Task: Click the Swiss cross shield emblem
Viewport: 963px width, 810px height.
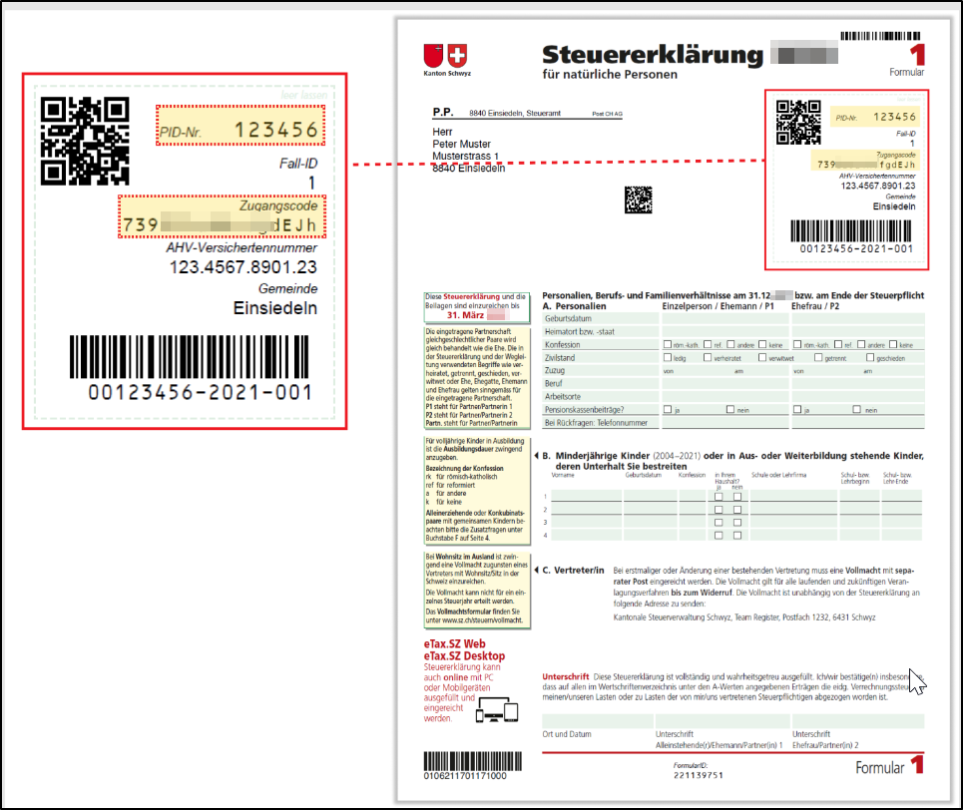Action: point(457,55)
